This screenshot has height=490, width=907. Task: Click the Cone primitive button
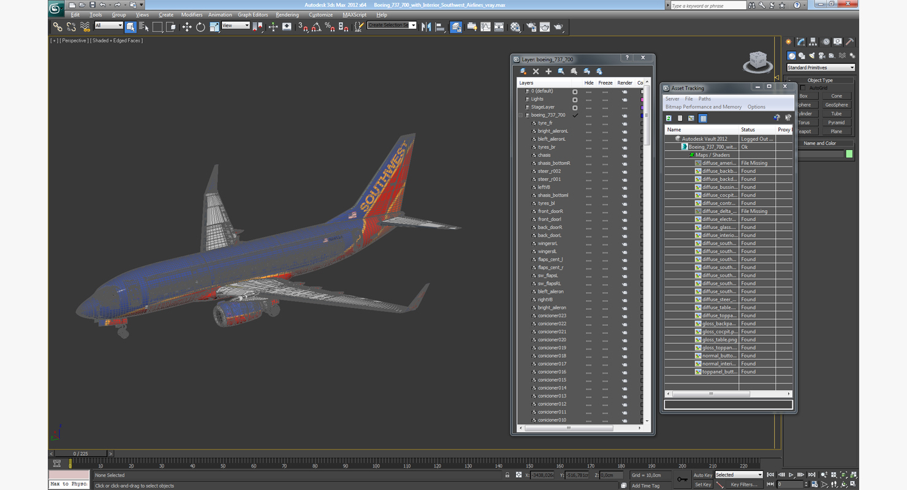[837, 96]
